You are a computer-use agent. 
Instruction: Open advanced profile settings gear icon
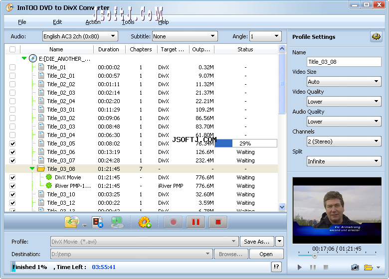[x=376, y=37]
